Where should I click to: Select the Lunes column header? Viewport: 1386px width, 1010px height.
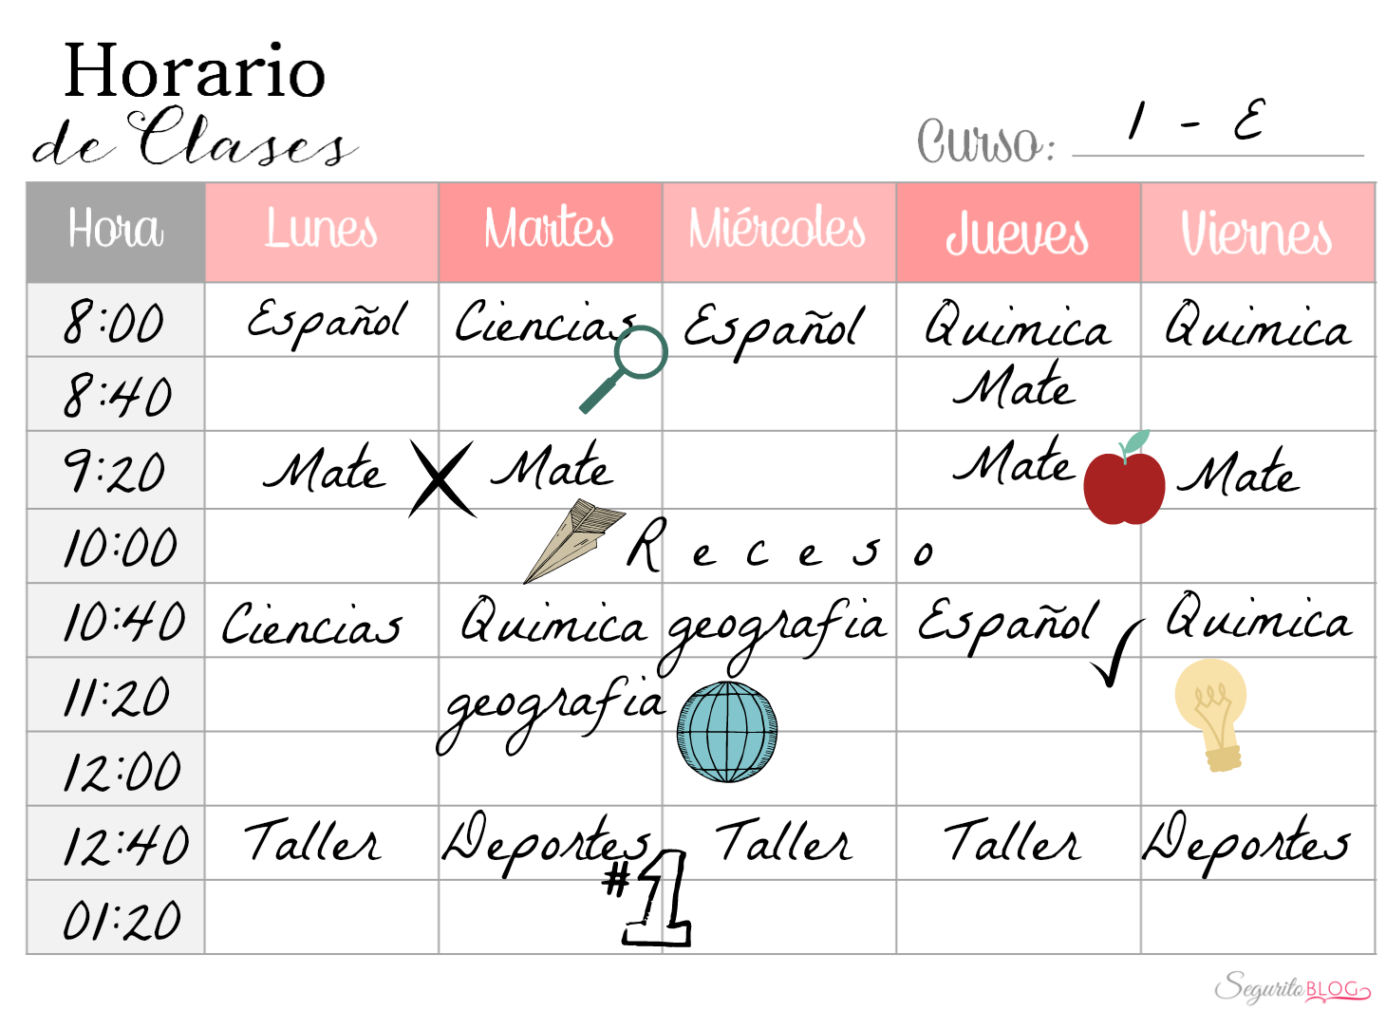(x=322, y=233)
